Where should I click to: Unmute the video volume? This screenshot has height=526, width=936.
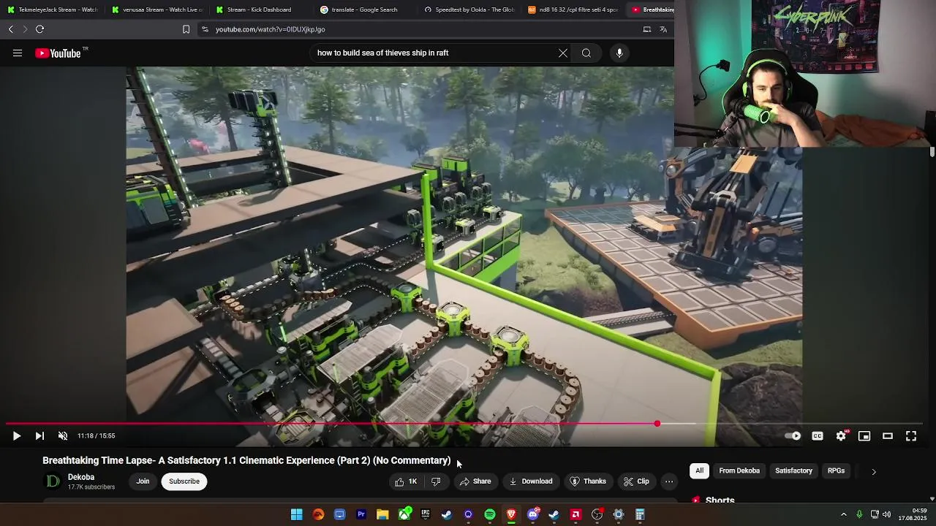[63, 436]
